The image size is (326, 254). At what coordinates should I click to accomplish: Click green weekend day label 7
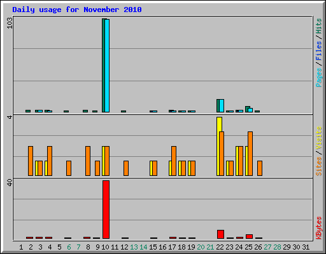(78, 247)
